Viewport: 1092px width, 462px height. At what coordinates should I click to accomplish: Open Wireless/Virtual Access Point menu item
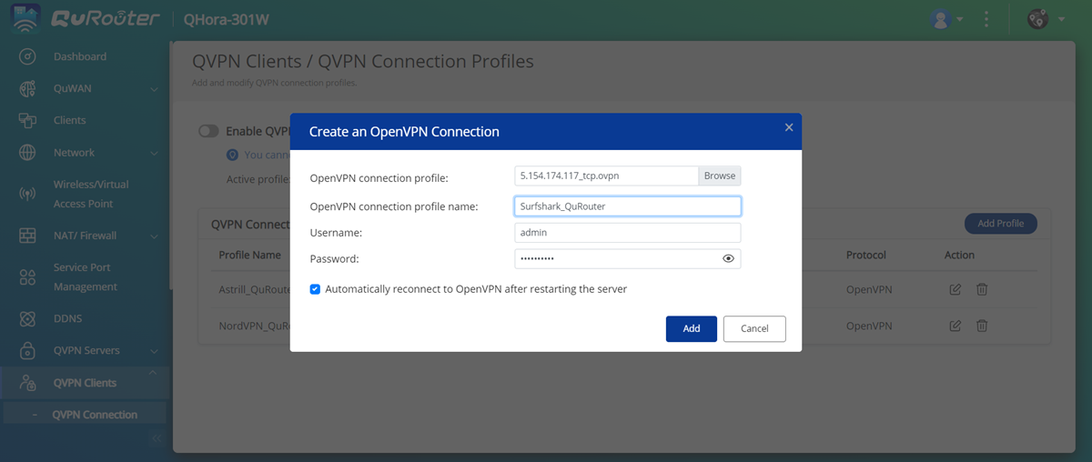click(91, 194)
